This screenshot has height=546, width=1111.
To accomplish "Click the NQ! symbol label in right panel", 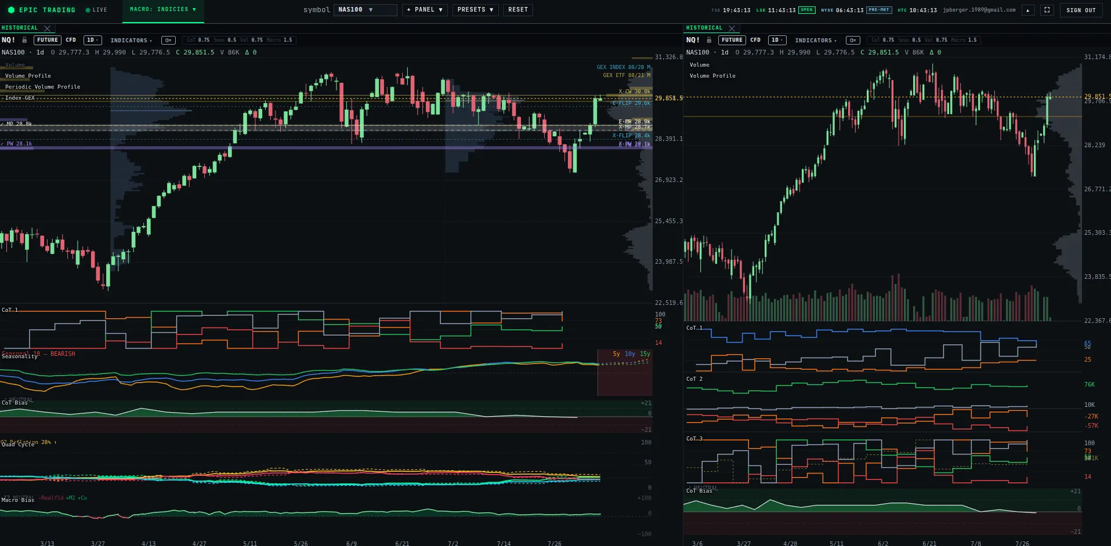I will click(693, 40).
